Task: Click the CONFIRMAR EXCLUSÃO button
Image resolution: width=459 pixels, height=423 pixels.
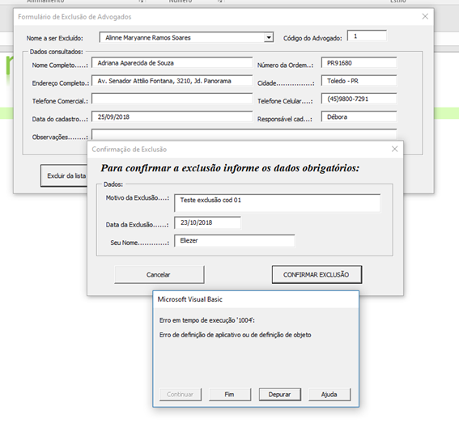Action: (317, 274)
